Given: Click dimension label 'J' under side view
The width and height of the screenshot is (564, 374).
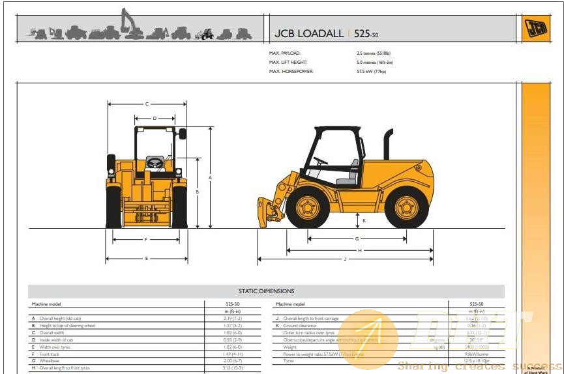Looking at the screenshot, I should click(346, 259).
